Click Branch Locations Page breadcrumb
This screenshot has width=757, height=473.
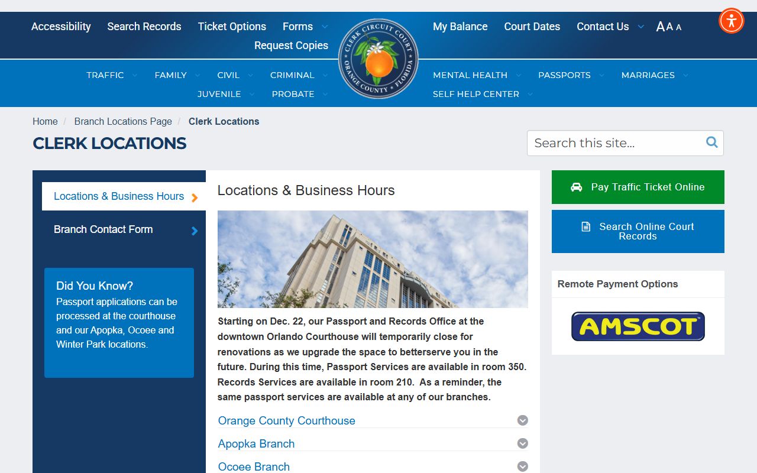click(123, 121)
